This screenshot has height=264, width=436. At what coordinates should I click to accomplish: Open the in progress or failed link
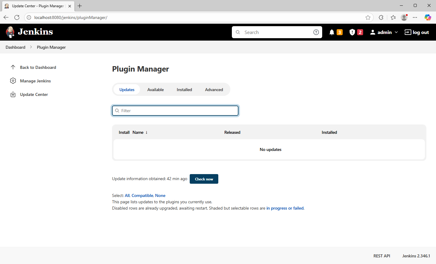point(285,208)
